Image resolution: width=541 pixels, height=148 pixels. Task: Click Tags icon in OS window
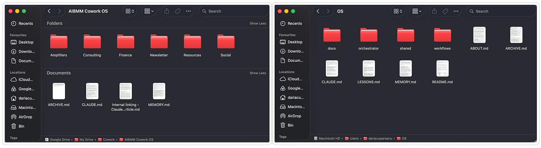445,11
